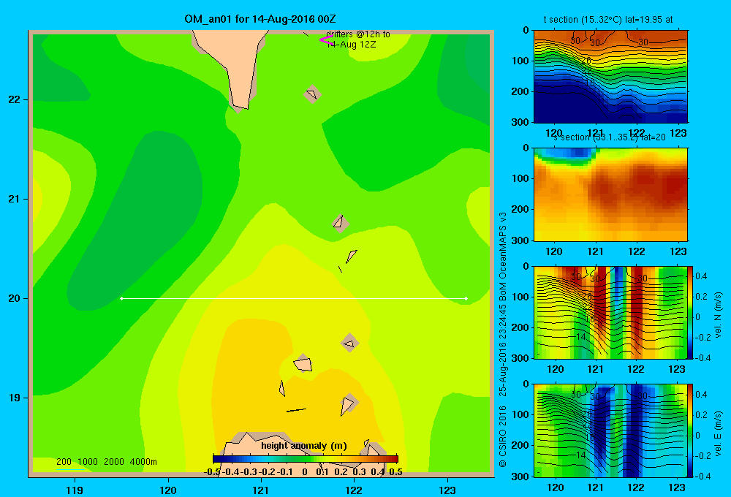Select the drifters @12h to 14-Aug 12Z label
Viewport: 731px width, 497px height.
tap(358, 39)
